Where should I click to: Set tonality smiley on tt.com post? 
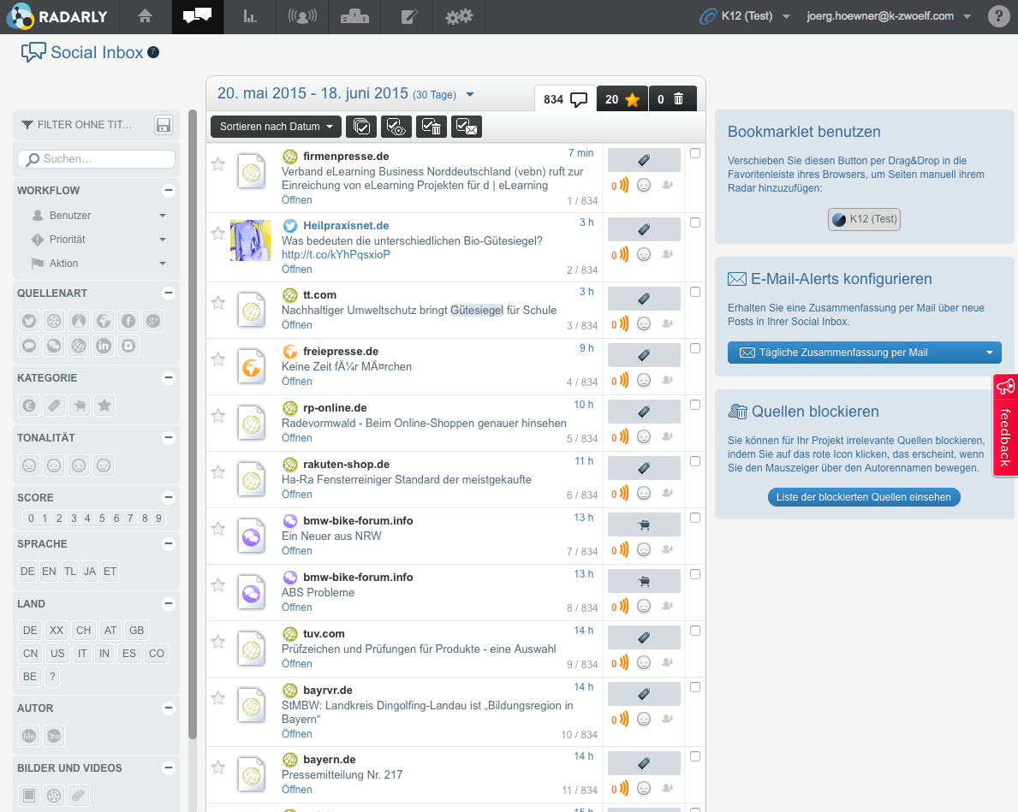point(643,323)
